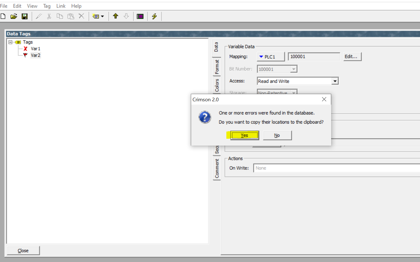Open the PLC1 mapping dropdown
This screenshot has width=420, height=262.
[x=271, y=57]
